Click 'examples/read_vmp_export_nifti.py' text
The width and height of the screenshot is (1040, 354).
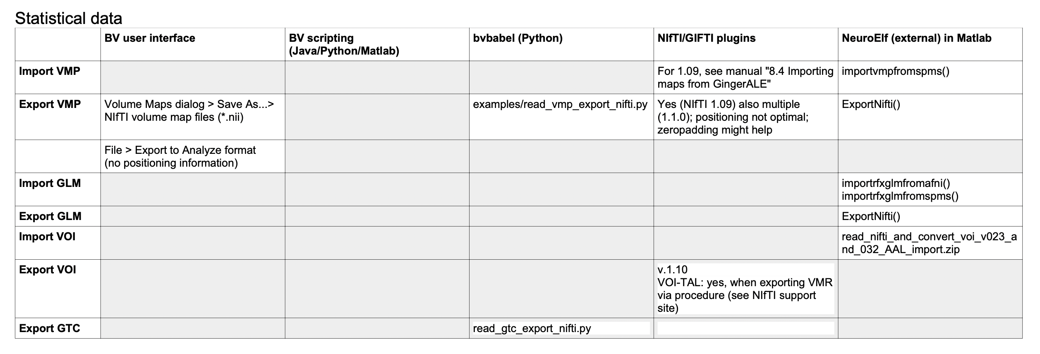pyautogui.click(x=560, y=104)
